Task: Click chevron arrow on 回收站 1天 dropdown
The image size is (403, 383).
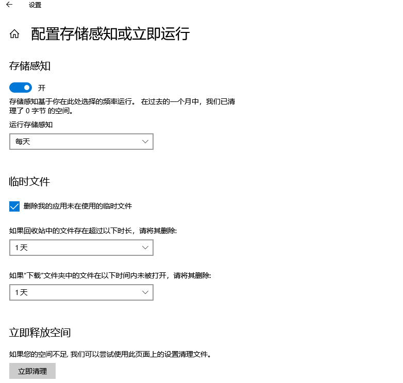Action: [x=145, y=248]
